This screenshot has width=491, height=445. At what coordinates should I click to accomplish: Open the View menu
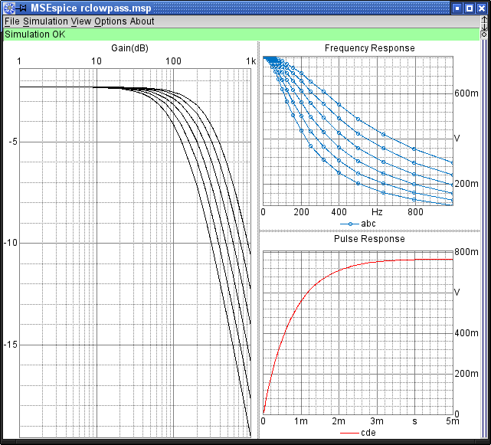click(80, 21)
